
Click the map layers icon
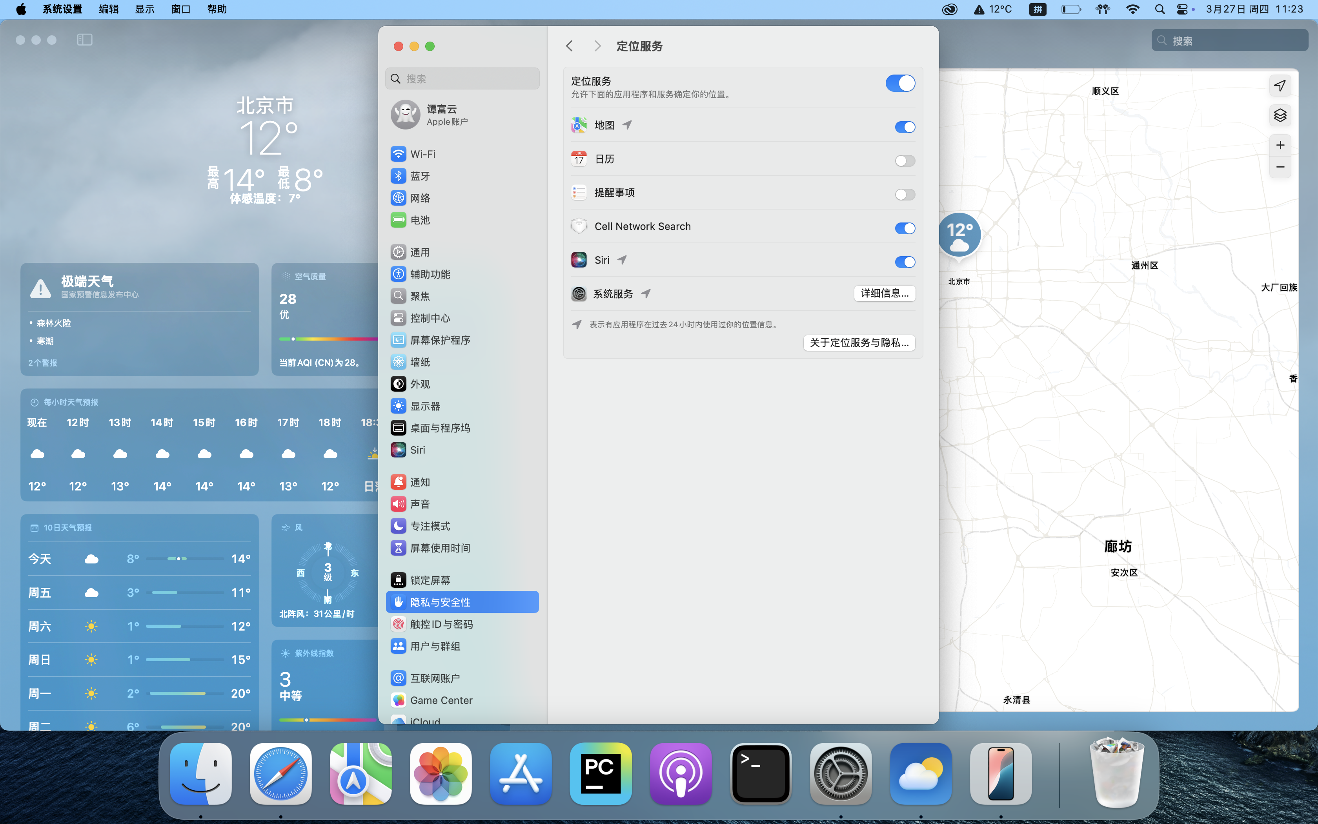tap(1280, 115)
